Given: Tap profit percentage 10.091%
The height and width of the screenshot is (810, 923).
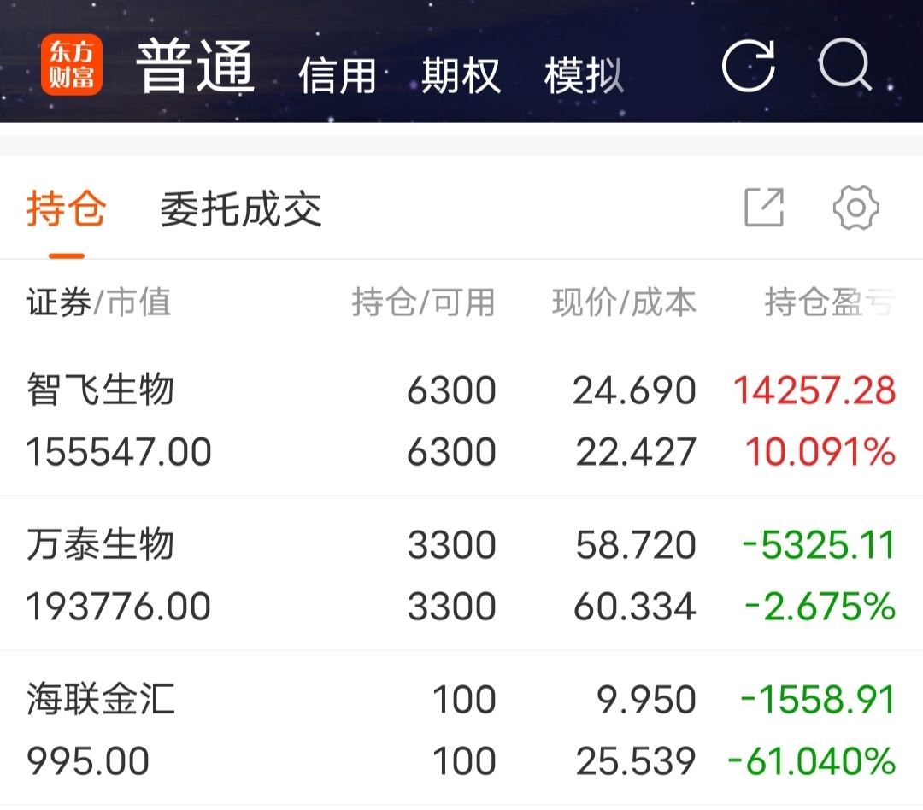Looking at the screenshot, I should click(x=820, y=451).
